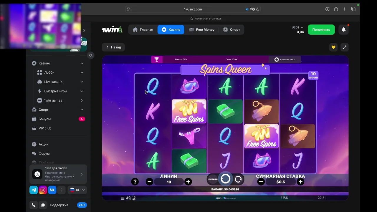
Task: Open the support chat bubble icon
Action: click(x=43, y=205)
